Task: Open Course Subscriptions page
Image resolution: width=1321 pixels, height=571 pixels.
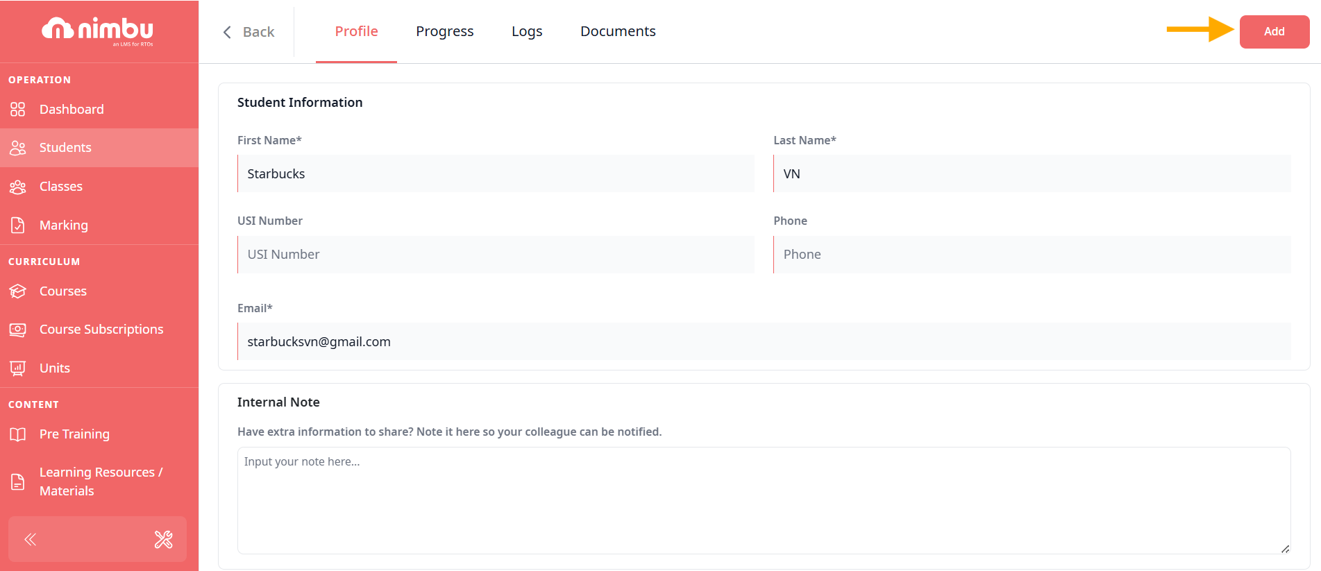Action: [x=99, y=330]
